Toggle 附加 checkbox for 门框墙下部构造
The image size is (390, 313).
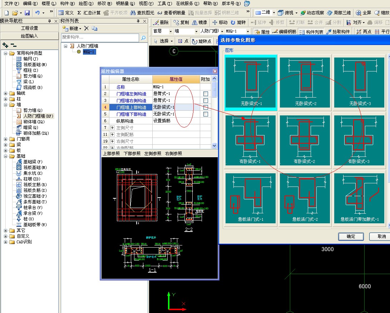click(206, 114)
